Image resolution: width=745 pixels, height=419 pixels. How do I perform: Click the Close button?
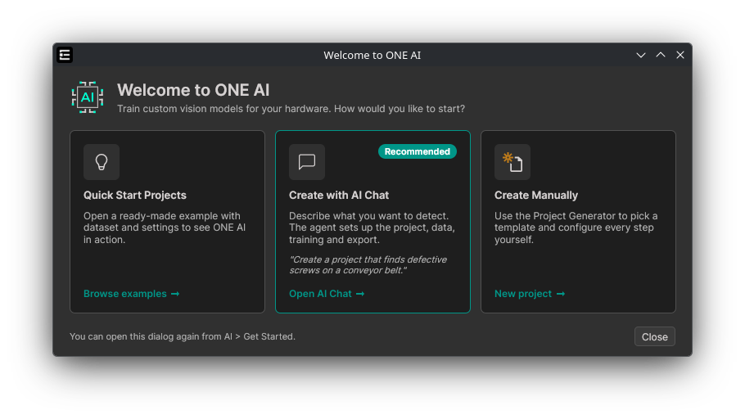click(x=654, y=337)
